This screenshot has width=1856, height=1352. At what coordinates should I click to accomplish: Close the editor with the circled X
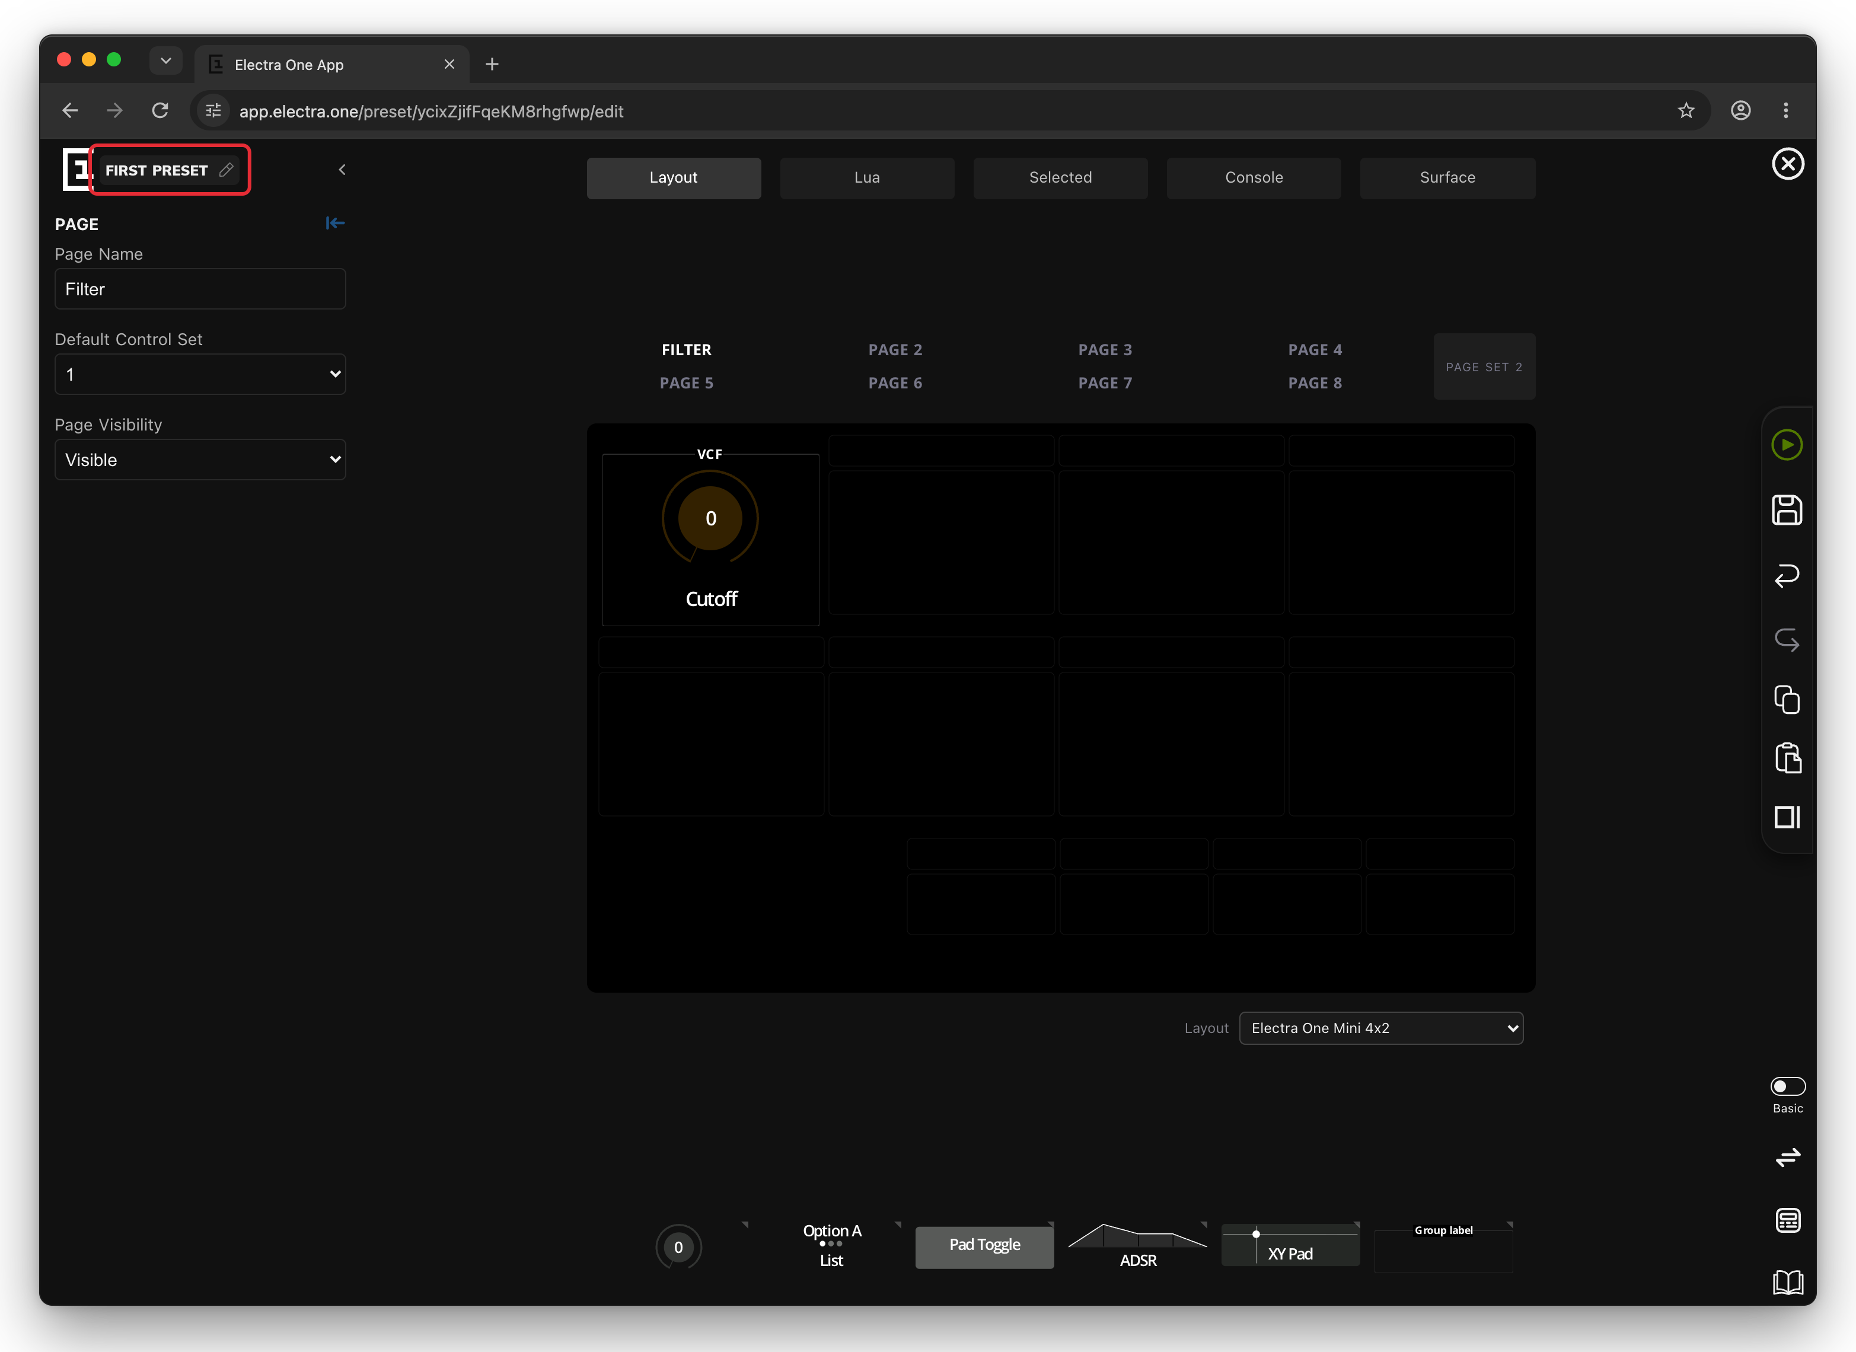tap(1787, 164)
